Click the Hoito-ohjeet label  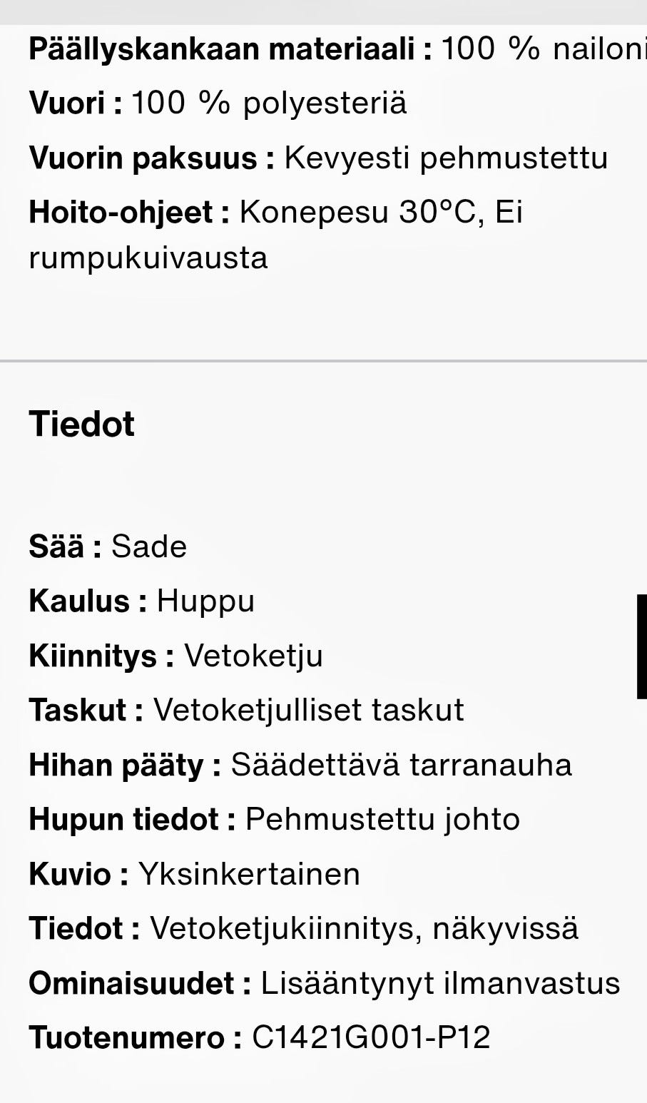point(129,213)
